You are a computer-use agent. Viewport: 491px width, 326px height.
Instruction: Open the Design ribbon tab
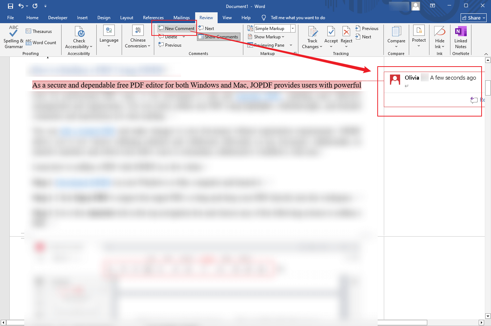click(x=104, y=17)
